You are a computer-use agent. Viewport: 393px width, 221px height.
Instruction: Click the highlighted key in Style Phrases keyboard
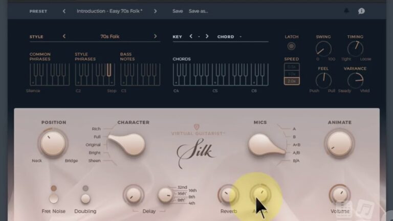point(109,70)
